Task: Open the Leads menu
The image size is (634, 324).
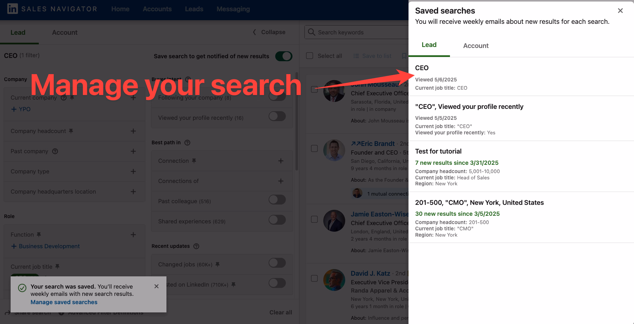Action: tap(194, 9)
